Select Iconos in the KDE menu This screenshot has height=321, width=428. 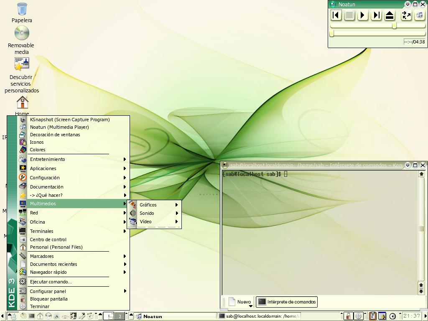(x=74, y=142)
